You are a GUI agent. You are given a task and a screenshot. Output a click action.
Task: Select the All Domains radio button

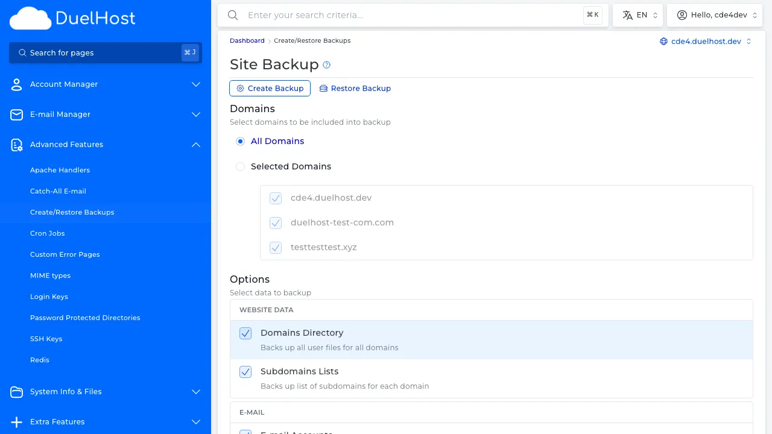coord(240,141)
